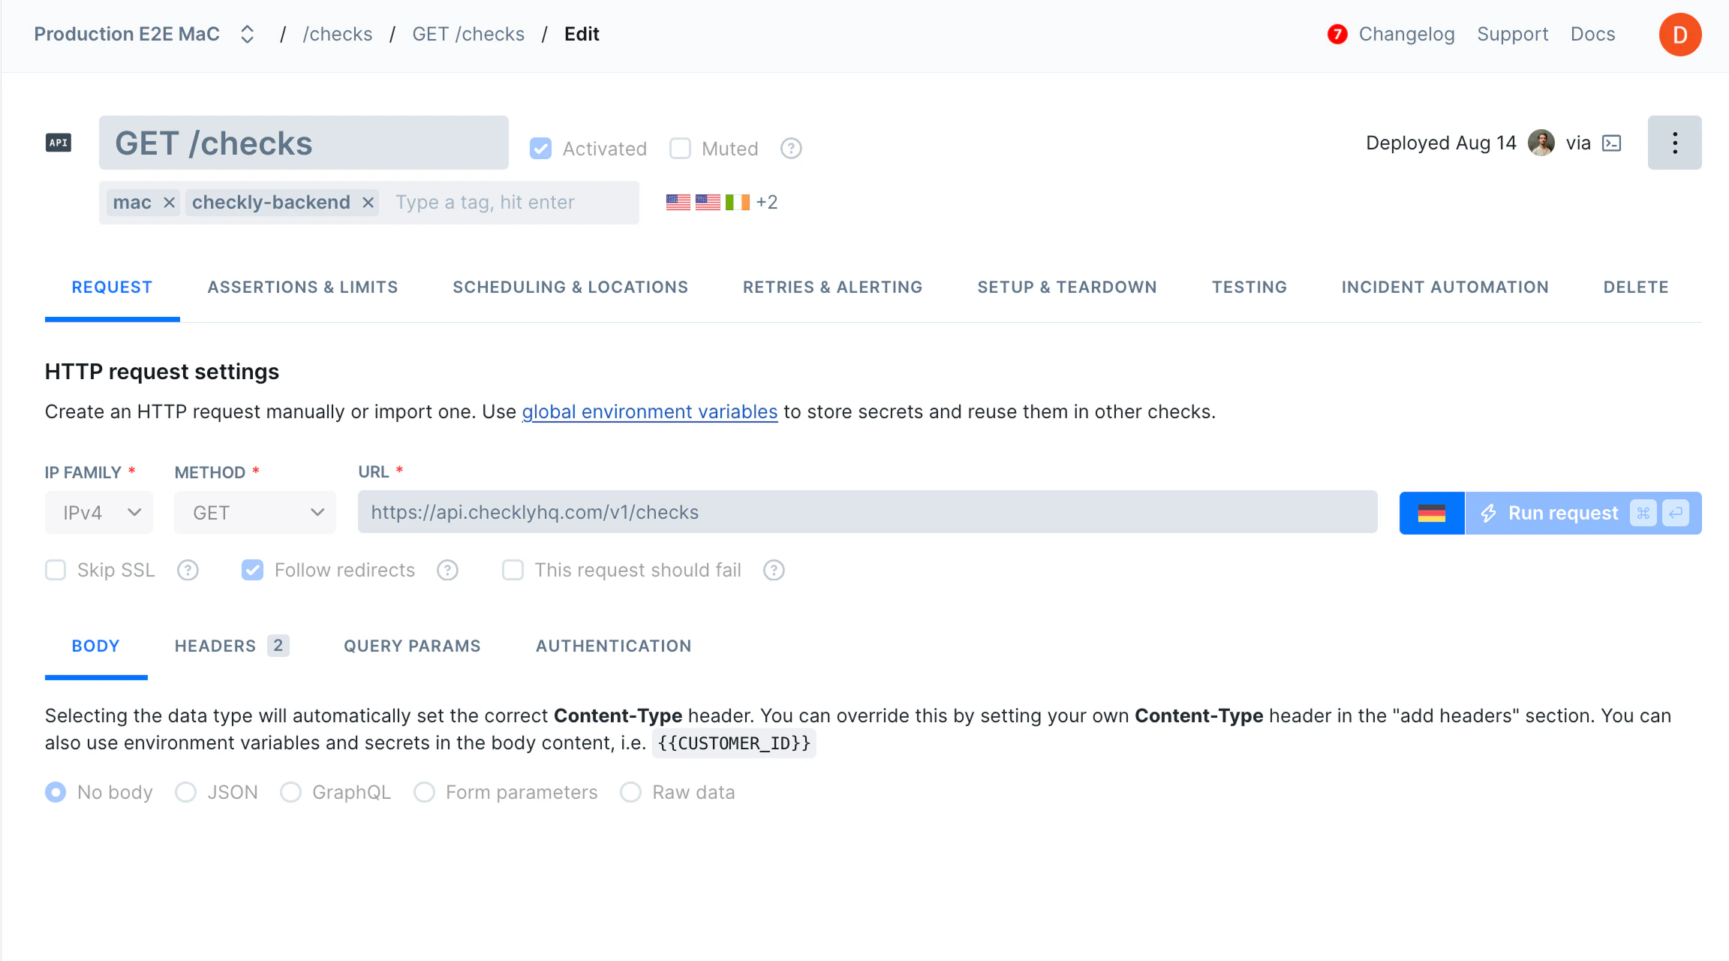This screenshot has width=1729, height=961.
Task: Click the terminal deployment icon next to via
Action: [x=1610, y=143]
